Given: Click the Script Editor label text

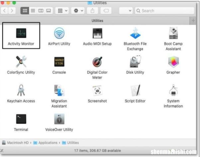Looking at the screenshot, I should pos(135,101).
